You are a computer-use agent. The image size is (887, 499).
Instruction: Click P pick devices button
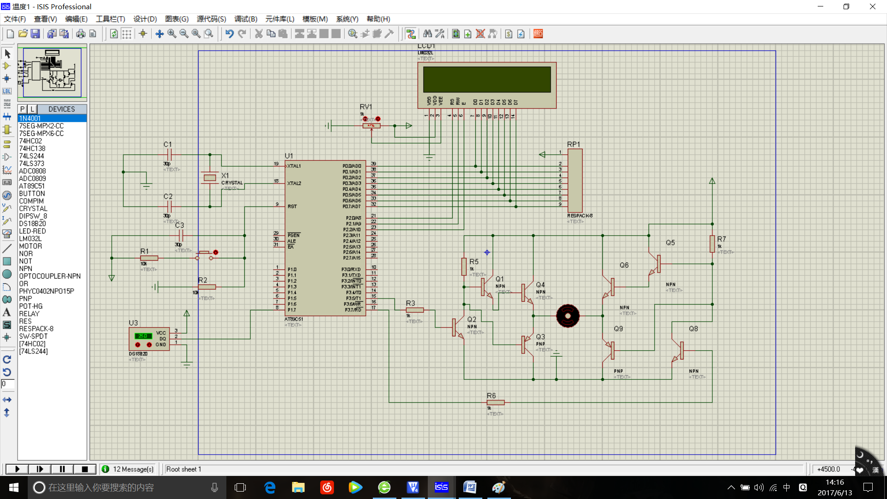[x=22, y=109]
